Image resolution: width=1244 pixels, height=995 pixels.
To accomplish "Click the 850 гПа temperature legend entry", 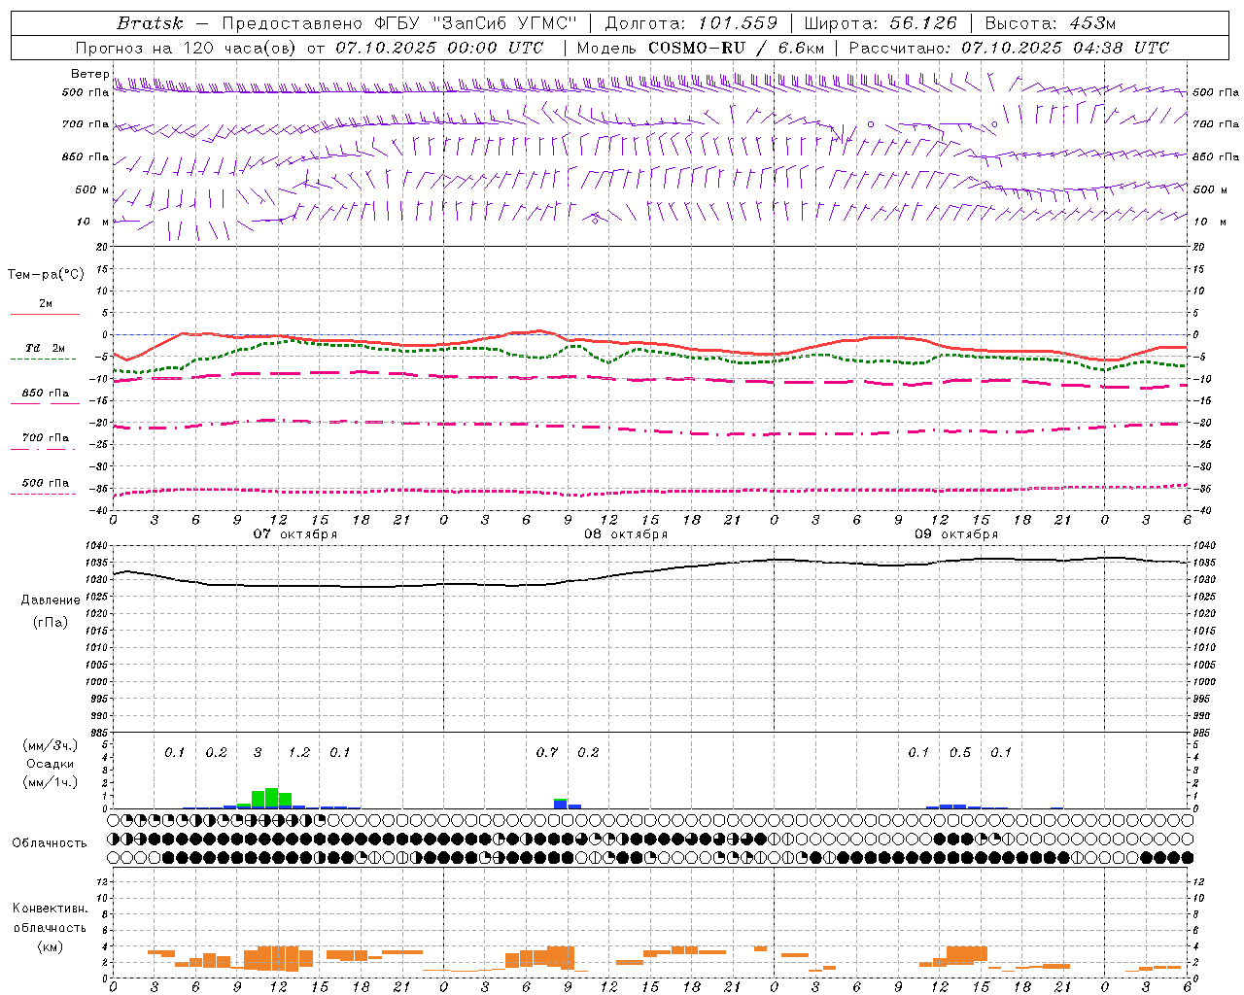I will click(45, 394).
